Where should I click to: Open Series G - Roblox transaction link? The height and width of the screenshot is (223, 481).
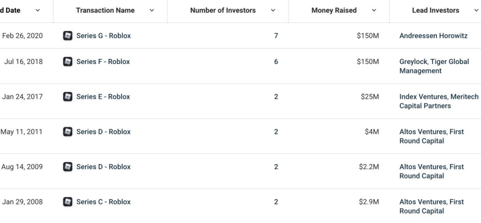pyautogui.click(x=103, y=36)
